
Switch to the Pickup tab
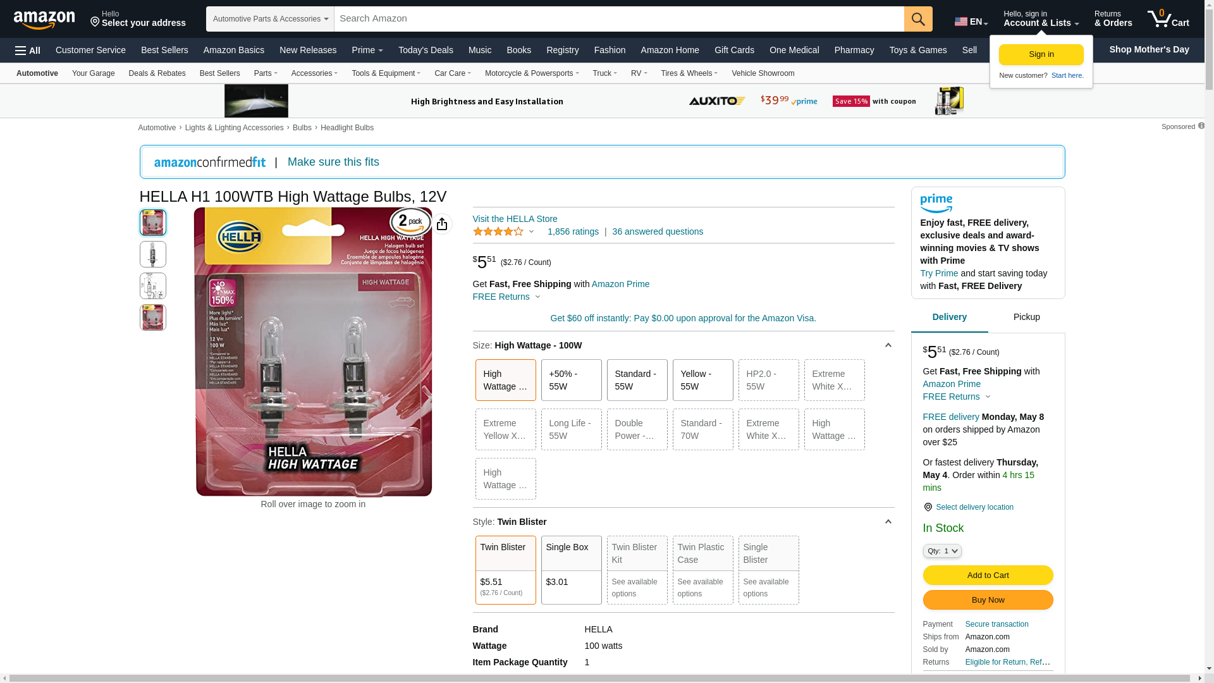pos(1027,317)
